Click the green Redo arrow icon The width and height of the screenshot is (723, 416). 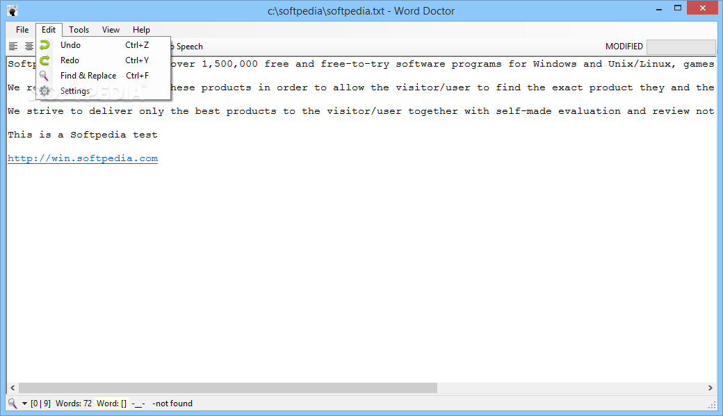44,60
